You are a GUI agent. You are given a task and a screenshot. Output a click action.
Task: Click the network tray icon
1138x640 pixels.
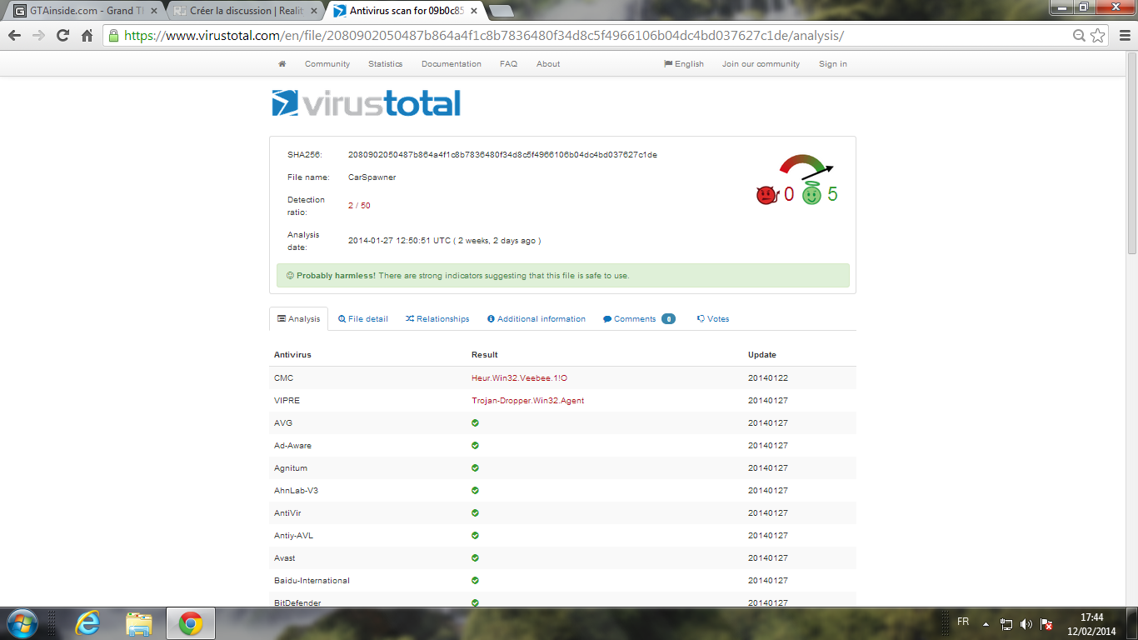(1006, 624)
